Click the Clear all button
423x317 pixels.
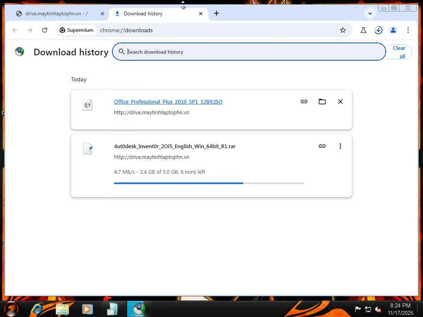[399, 52]
